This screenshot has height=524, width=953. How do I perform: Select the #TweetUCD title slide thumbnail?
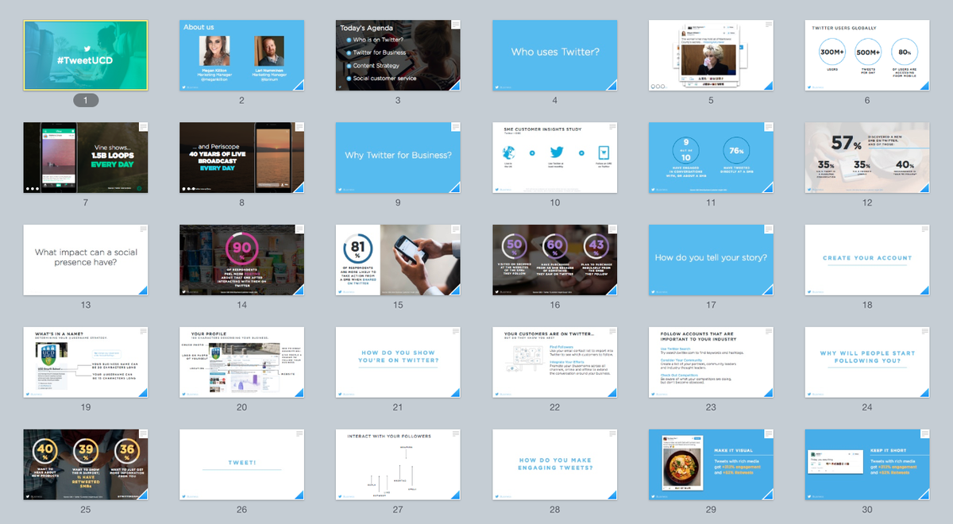[x=86, y=56]
